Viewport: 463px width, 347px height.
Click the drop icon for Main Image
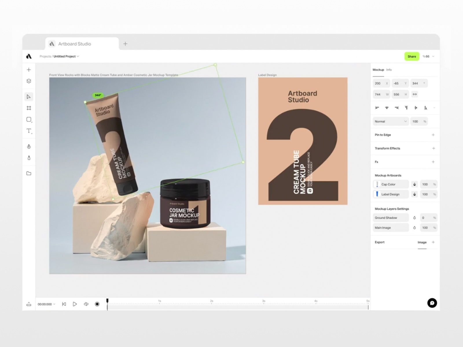(414, 228)
